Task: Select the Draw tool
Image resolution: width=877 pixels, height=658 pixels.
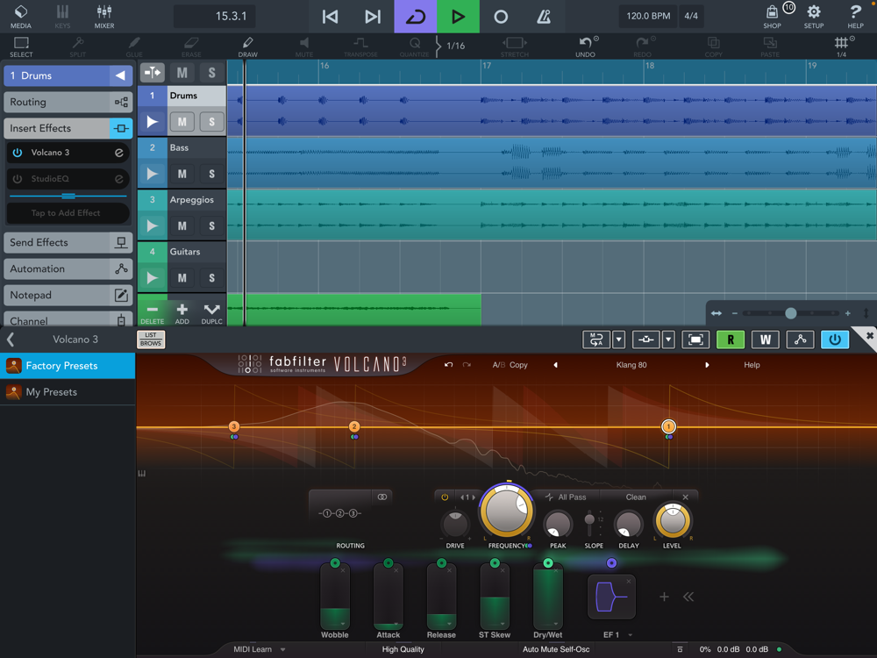Action: (x=247, y=46)
